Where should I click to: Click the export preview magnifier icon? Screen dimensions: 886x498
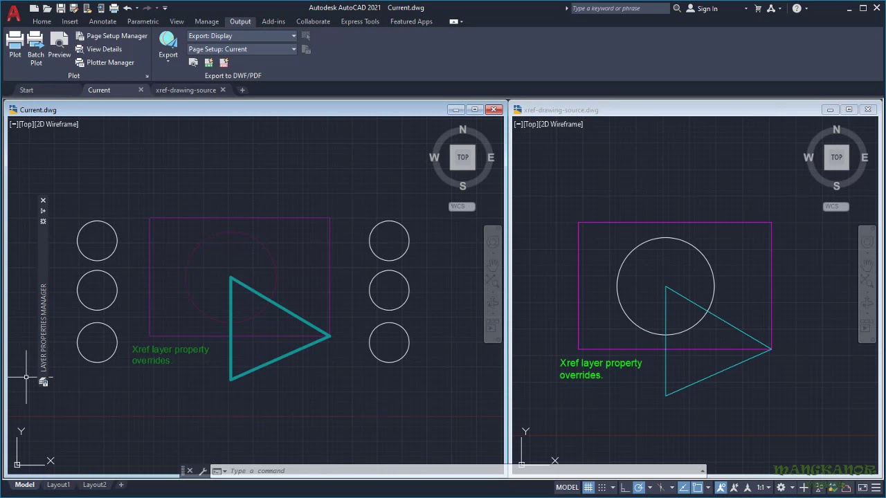tap(194, 62)
